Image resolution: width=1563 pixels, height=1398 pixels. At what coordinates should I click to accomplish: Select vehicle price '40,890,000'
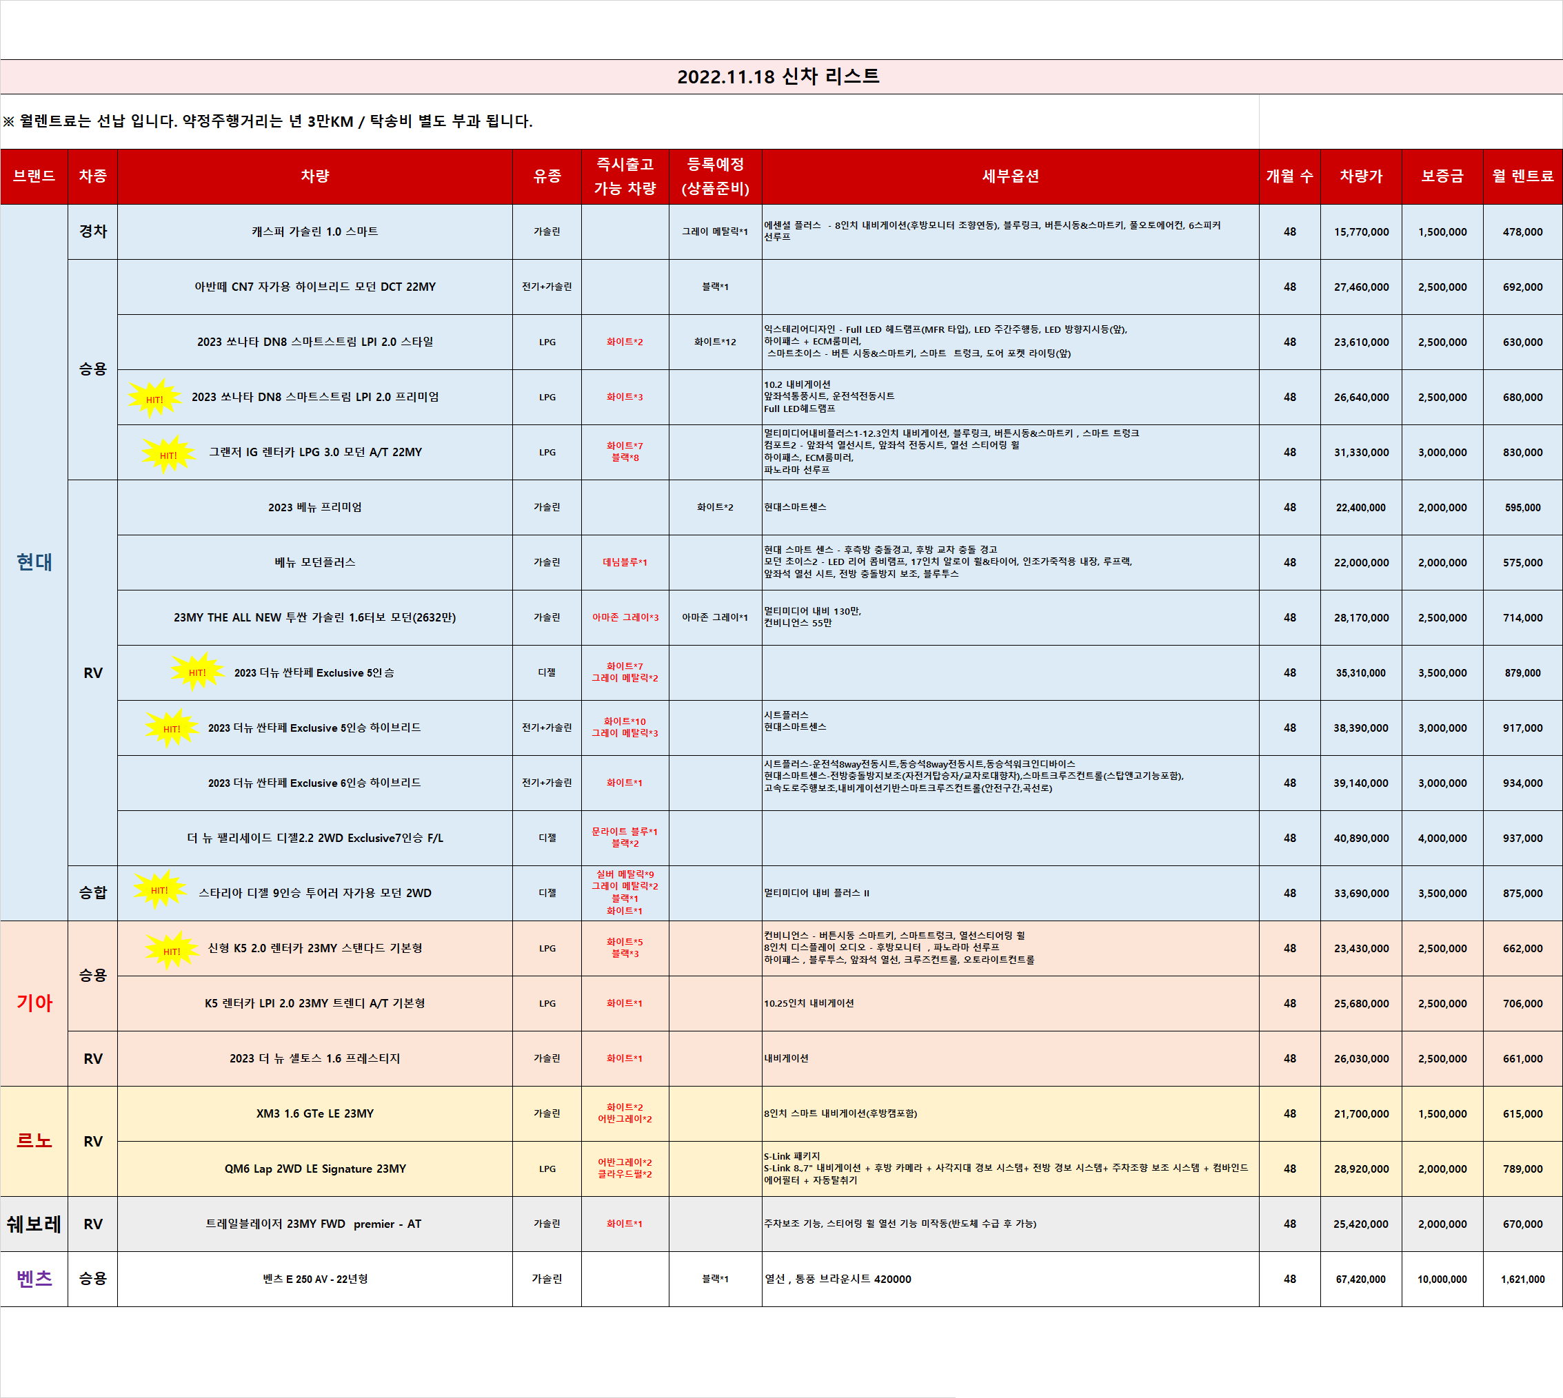1362,838
